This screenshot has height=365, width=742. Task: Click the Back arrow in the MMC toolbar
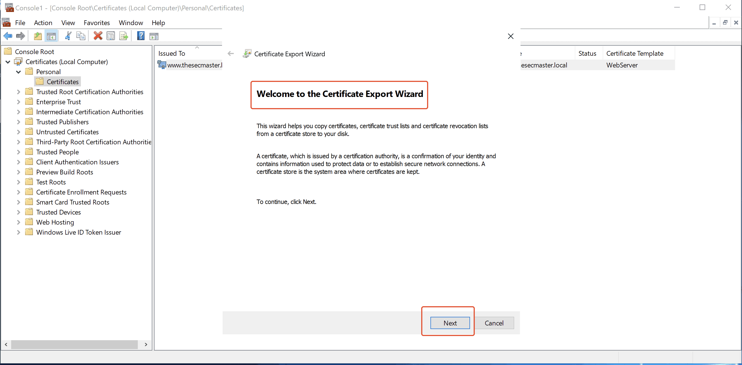pyautogui.click(x=8, y=36)
